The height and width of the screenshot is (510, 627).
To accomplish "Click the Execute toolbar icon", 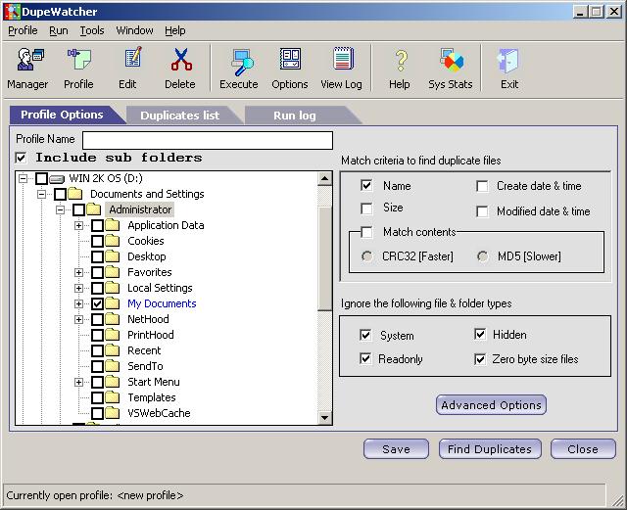I will point(243,62).
